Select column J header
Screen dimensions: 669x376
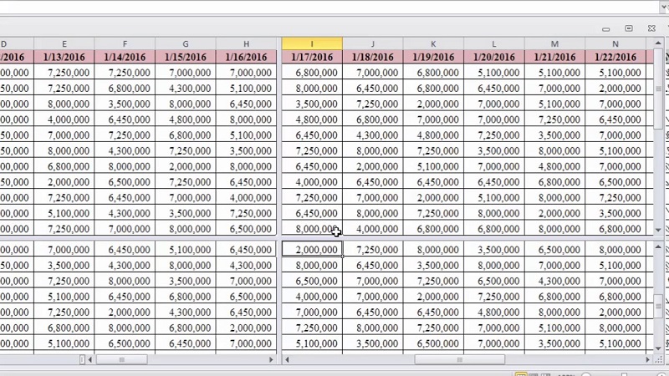(372, 43)
